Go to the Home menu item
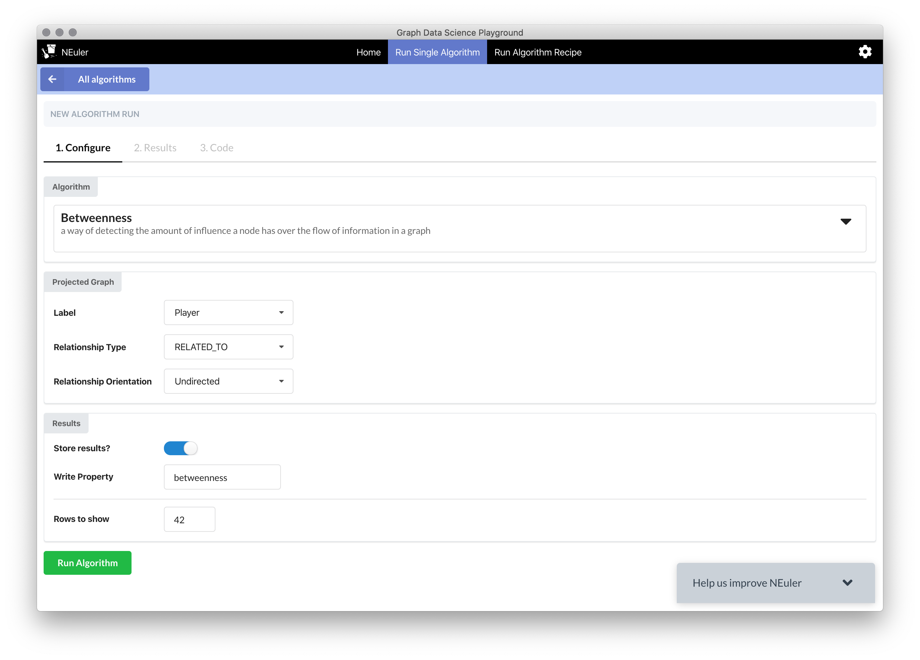Screen dimensions: 920x660 coord(368,52)
